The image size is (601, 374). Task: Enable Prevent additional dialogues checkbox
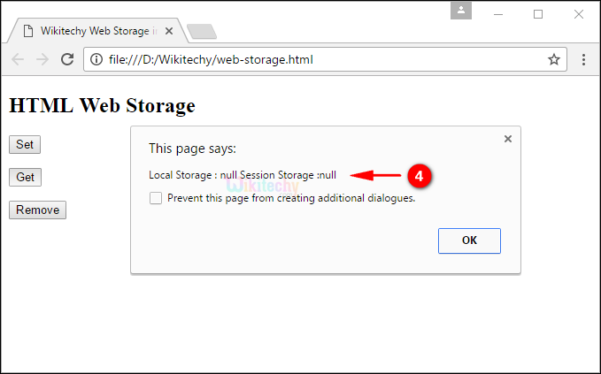156,198
